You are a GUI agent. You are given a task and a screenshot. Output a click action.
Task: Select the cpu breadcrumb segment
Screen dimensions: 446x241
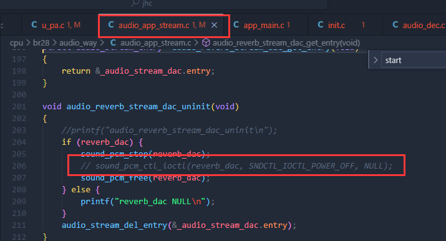pos(16,43)
